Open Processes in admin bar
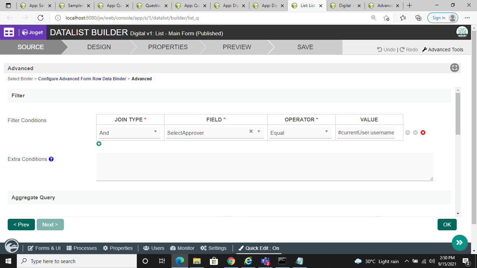 (x=82, y=248)
